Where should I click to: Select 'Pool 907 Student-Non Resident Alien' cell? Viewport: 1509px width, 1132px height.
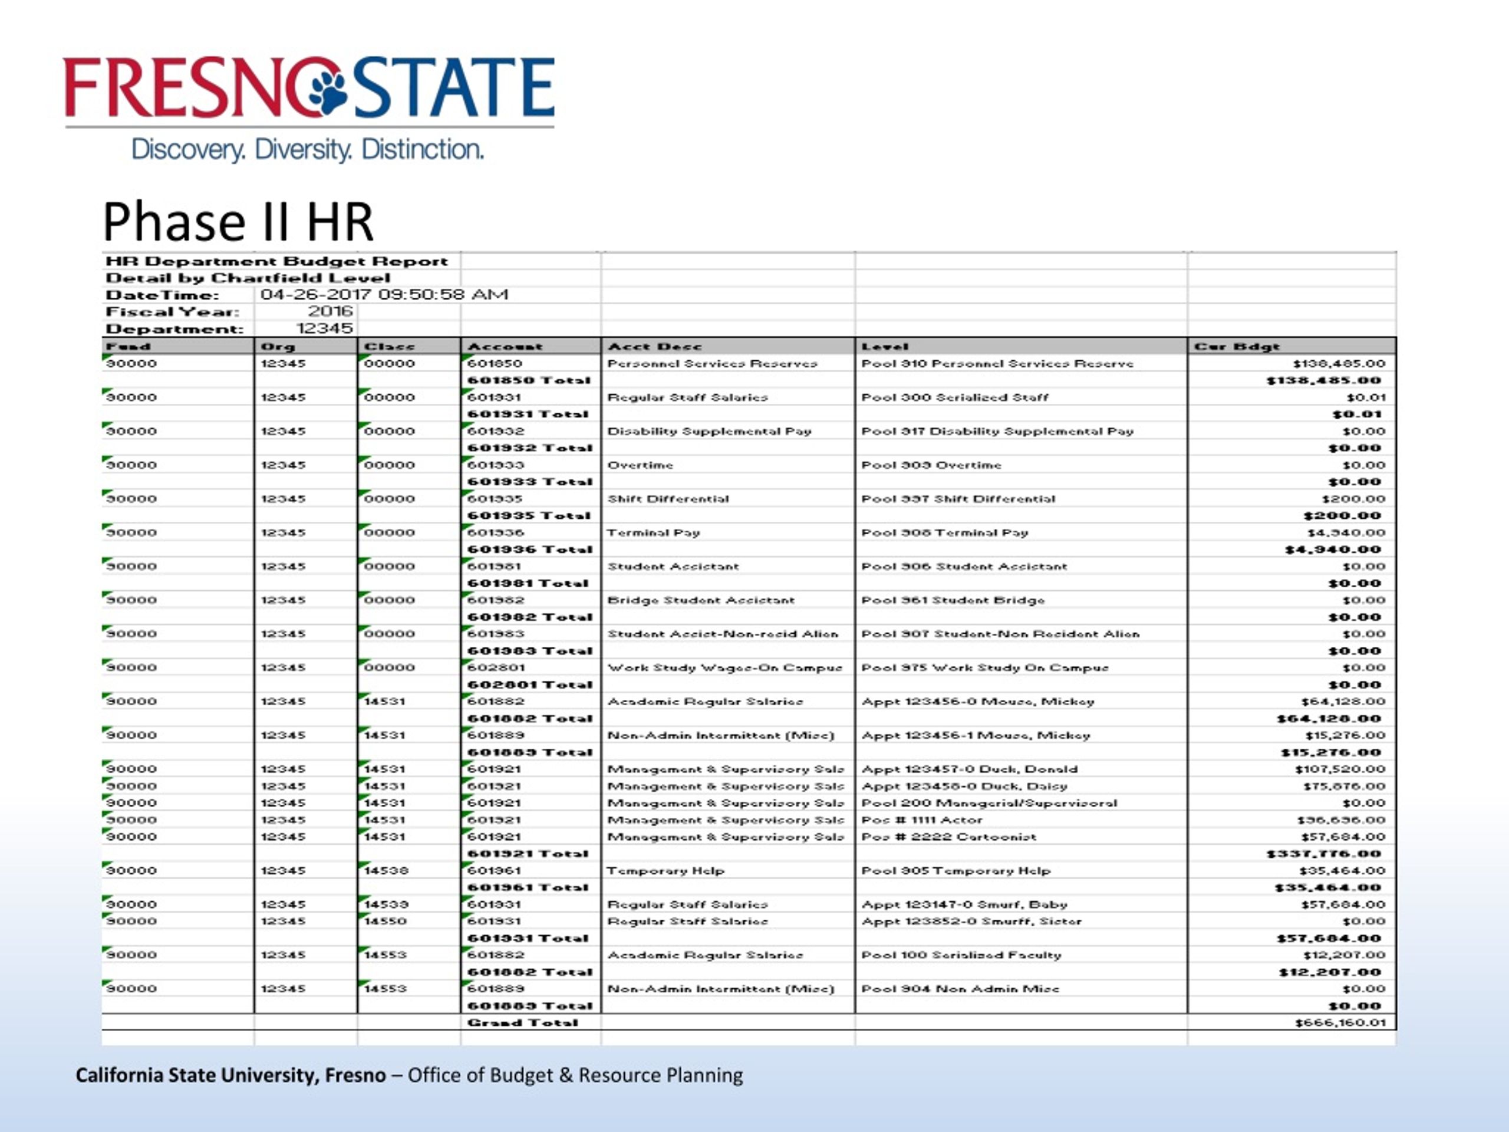coord(1022,634)
